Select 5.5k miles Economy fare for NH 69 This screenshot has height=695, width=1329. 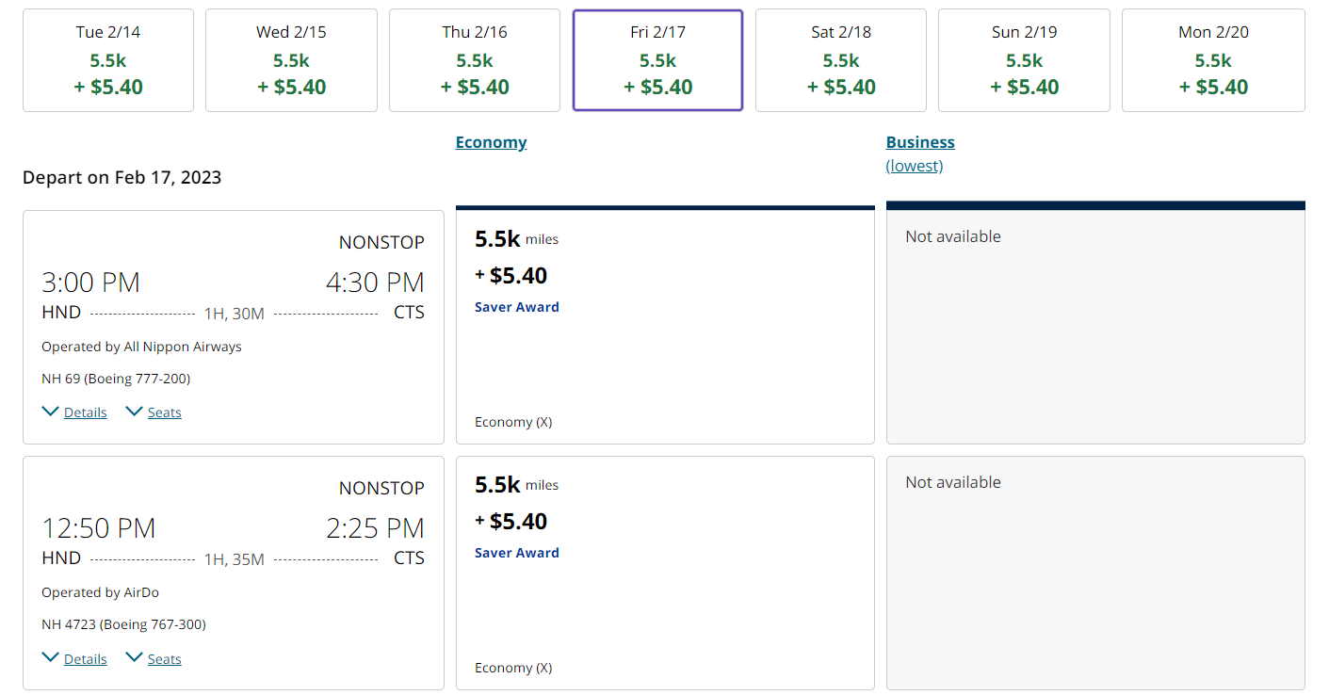pyautogui.click(x=665, y=326)
